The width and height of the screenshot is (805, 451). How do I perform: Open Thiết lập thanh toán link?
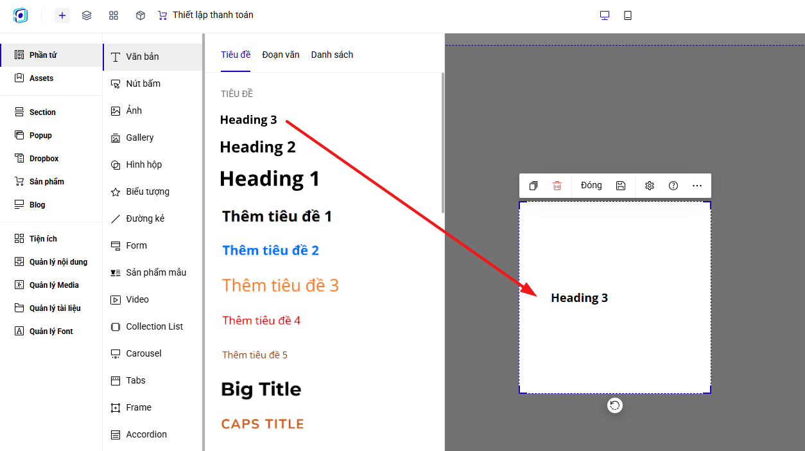tap(205, 15)
